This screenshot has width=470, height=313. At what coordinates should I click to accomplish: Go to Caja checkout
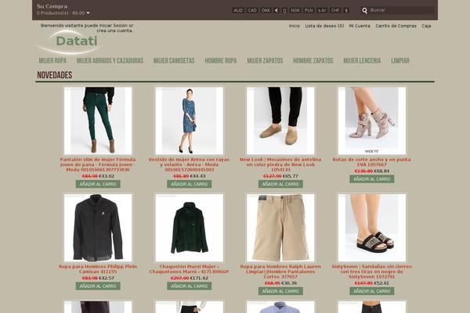tap(427, 26)
